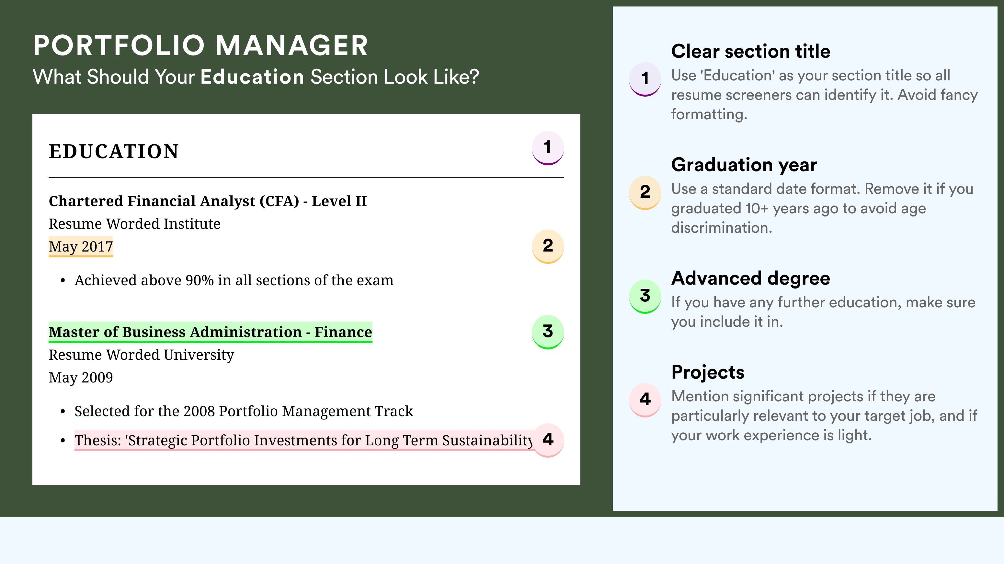1004x564 pixels.
Task: Select Chartered Financial Analyst (CFA) - Level II
Action: point(208,201)
